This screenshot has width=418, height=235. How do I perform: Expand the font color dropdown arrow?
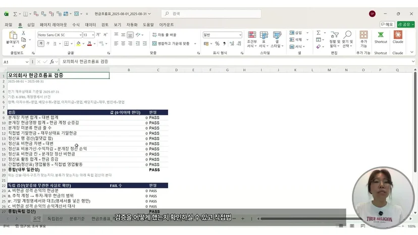point(94,44)
